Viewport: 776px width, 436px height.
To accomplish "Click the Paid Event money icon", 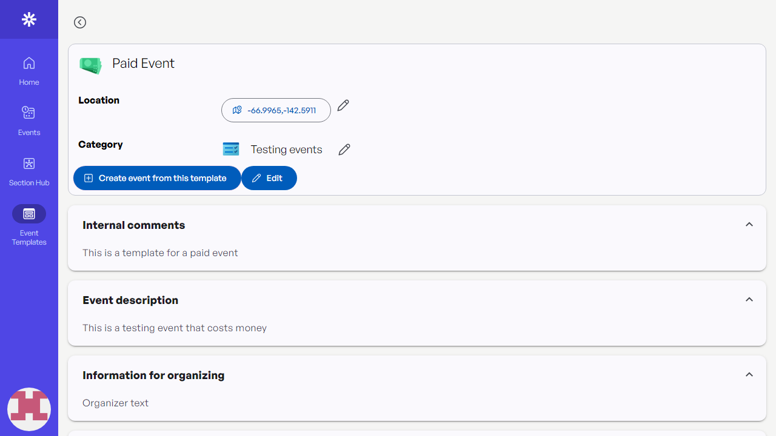I will click(x=91, y=65).
